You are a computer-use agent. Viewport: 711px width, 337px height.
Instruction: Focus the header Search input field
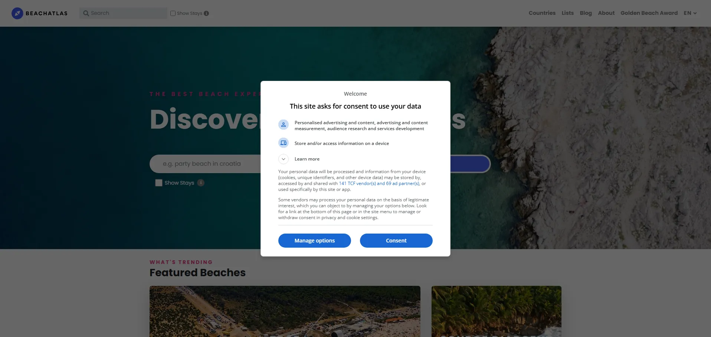click(x=123, y=13)
